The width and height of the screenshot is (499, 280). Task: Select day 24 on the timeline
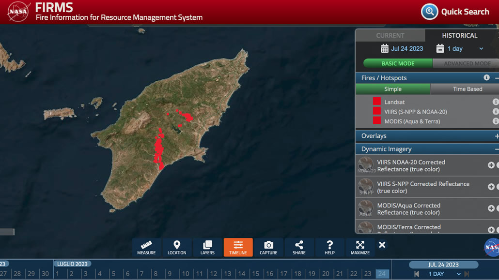(382, 274)
